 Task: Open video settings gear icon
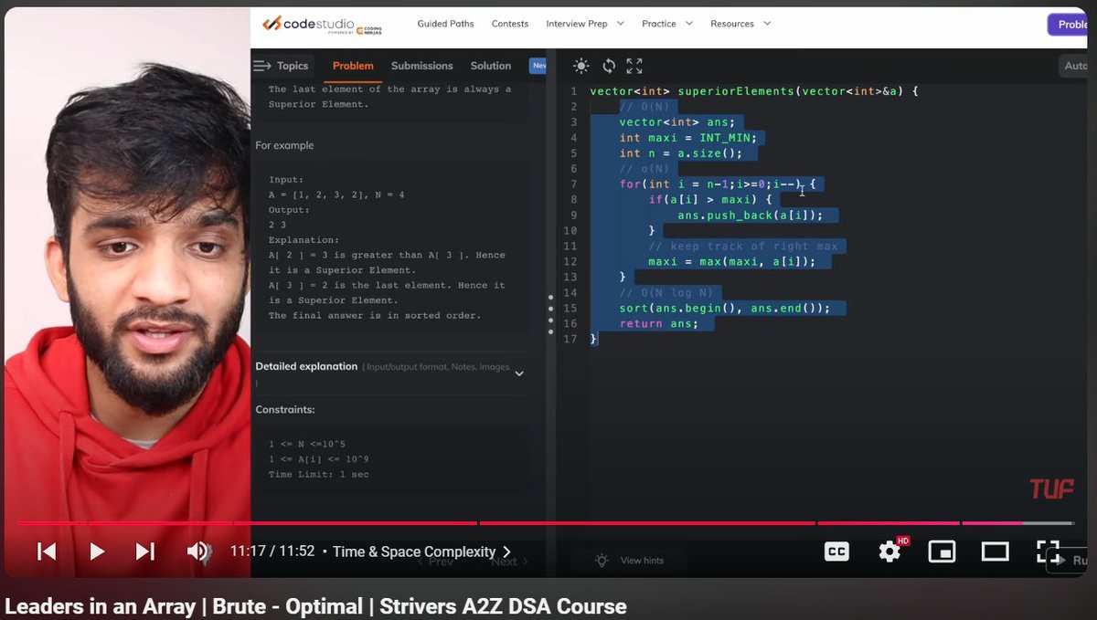(x=889, y=551)
